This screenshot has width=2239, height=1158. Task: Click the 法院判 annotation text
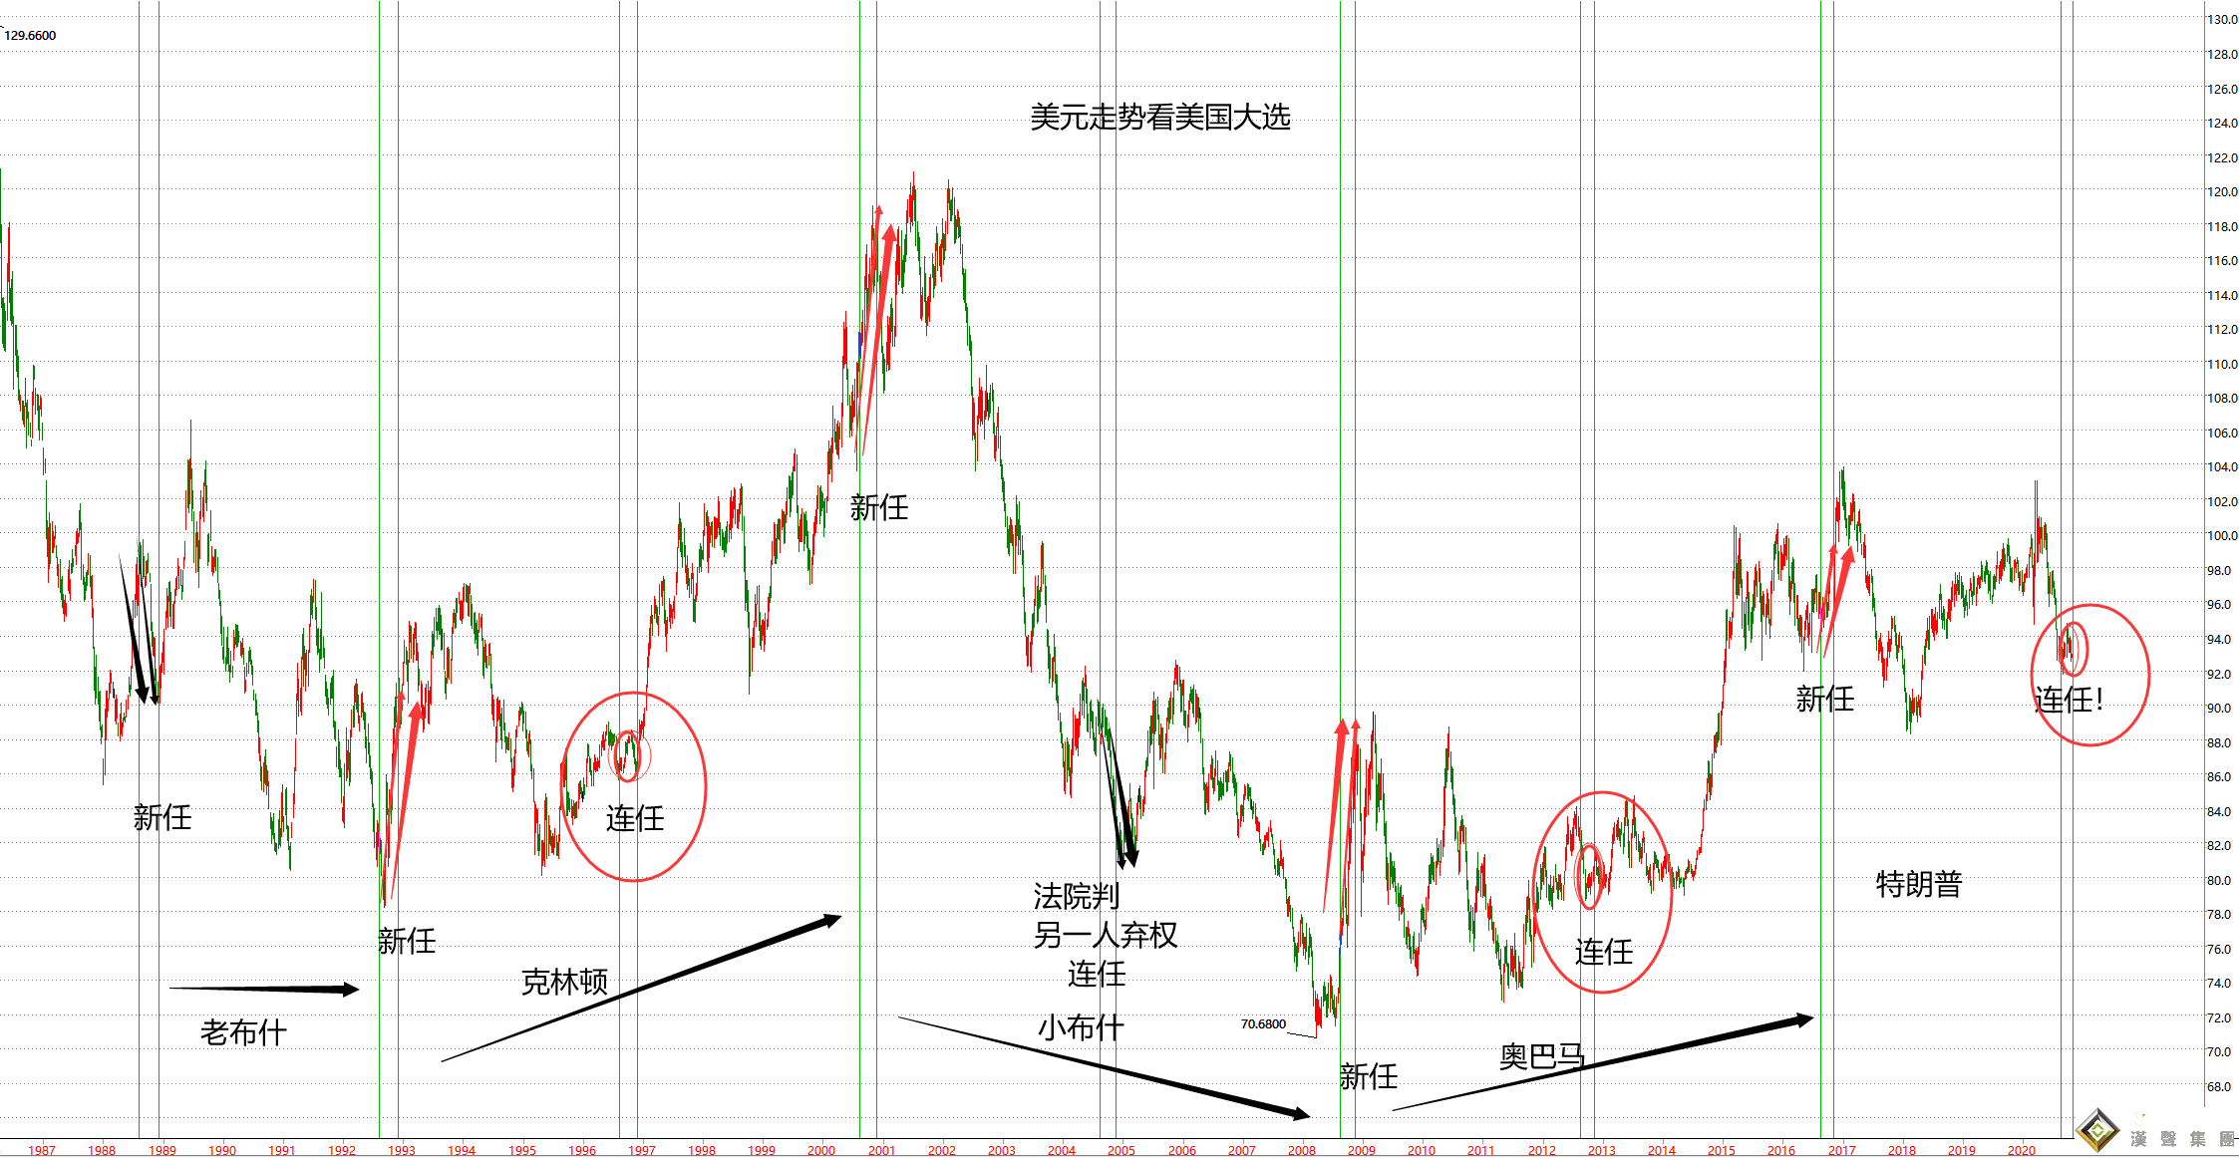[1077, 896]
